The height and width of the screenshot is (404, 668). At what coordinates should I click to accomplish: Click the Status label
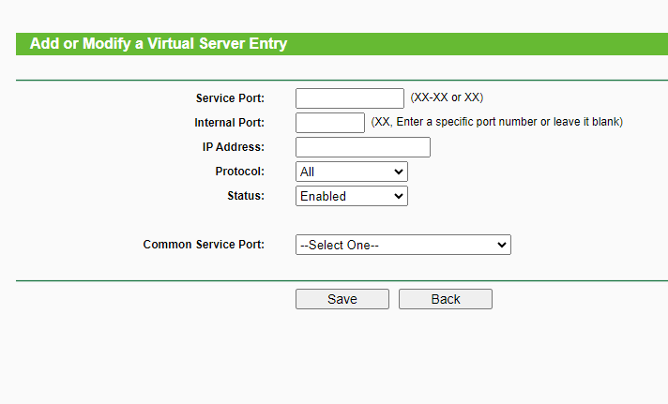[x=246, y=195]
